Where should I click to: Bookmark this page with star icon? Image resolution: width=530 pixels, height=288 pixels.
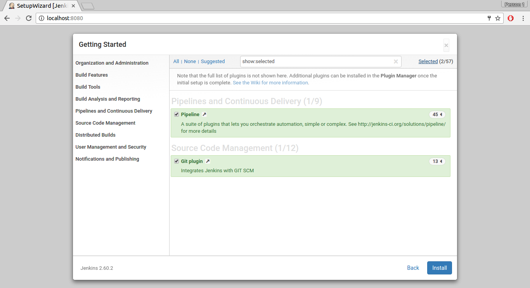click(x=498, y=18)
